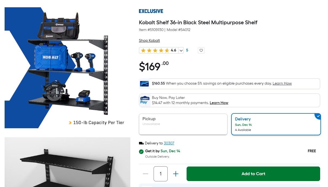The image size is (328, 187).
Task: Click the delivery truck icon
Action: (141, 143)
